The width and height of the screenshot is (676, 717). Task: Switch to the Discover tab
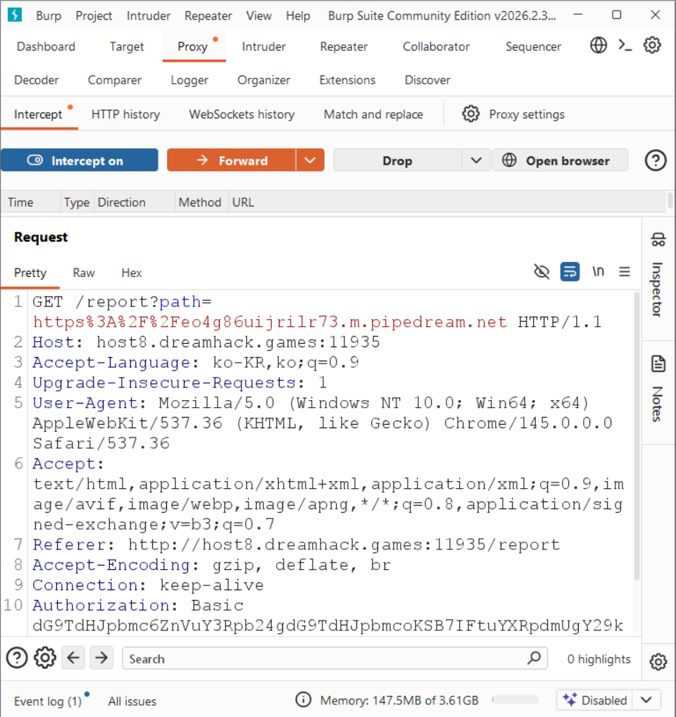coord(427,80)
